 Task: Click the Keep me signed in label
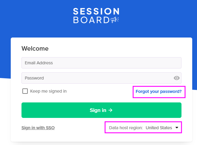(48, 91)
